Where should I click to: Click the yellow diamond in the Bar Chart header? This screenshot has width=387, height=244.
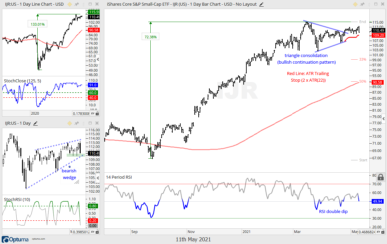tap(355, 4)
